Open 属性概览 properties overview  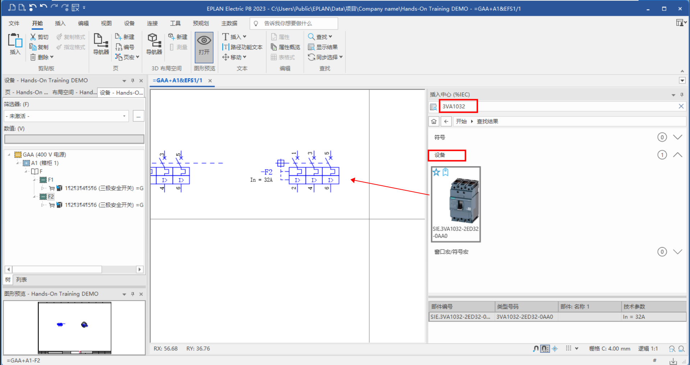coord(285,47)
